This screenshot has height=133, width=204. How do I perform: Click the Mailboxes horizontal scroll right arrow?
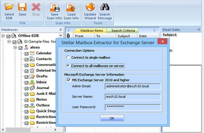[55, 130]
